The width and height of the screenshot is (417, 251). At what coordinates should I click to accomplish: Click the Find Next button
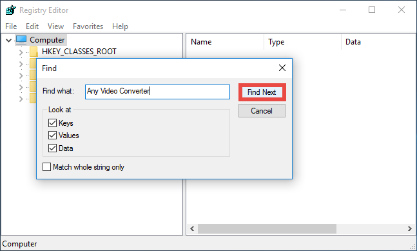click(x=262, y=92)
